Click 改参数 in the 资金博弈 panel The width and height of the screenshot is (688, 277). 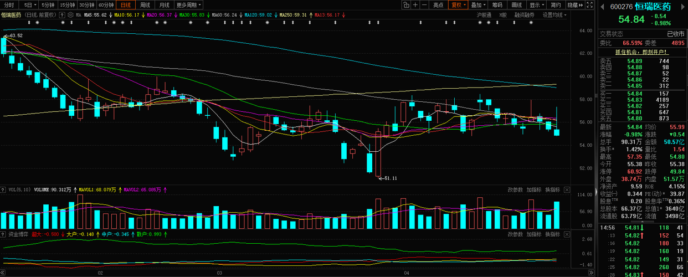pos(516,234)
